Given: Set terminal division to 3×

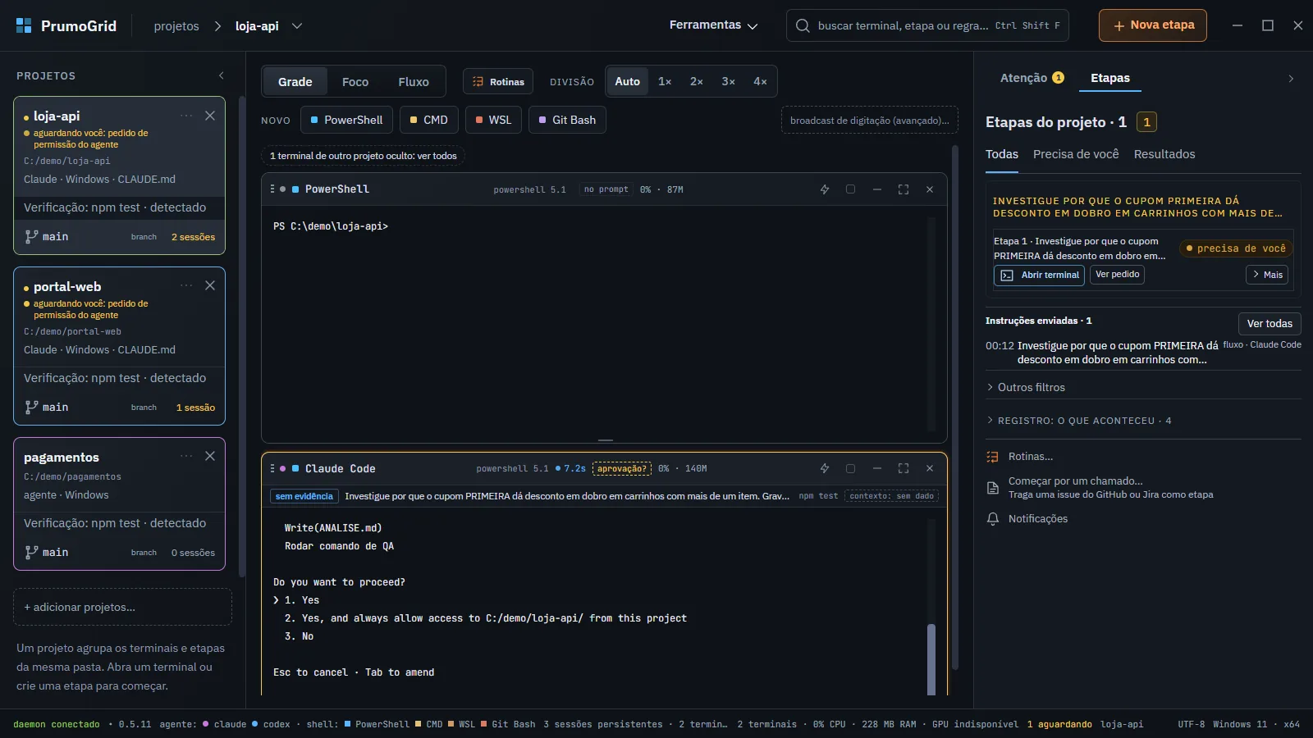Looking at the screenshot, I should [728, 81].
